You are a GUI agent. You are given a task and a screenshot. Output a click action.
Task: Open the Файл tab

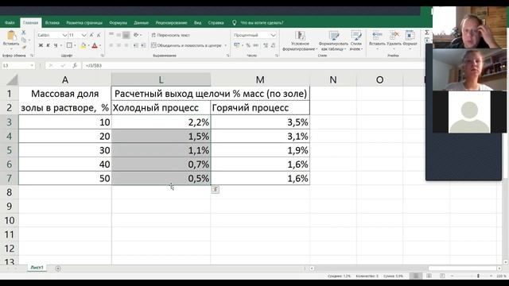point(10,23)
